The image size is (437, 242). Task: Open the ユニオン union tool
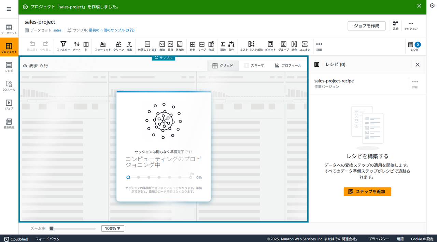(x=305, y=46)
